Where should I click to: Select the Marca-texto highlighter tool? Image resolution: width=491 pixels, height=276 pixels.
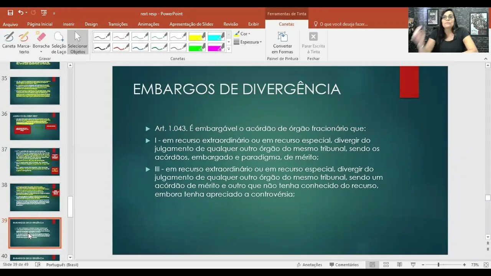click(24, 43)
